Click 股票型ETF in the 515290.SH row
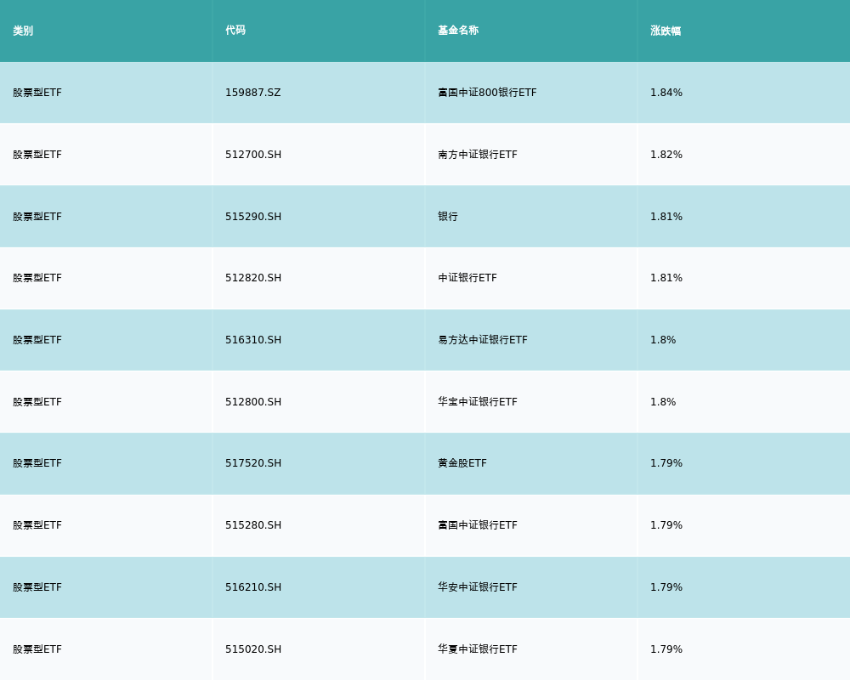This screenshot has width=850, height=680. click(37, 217)
